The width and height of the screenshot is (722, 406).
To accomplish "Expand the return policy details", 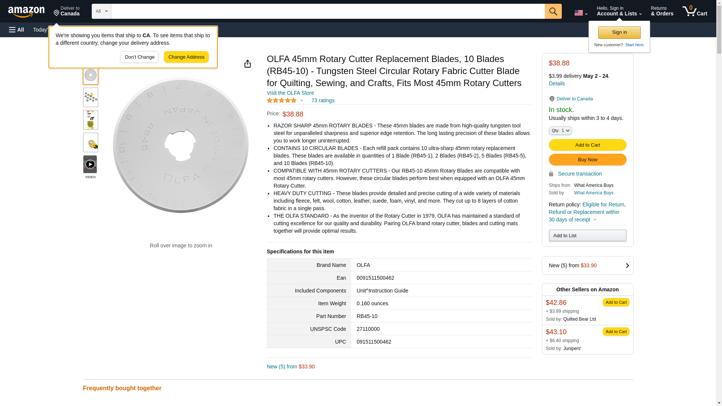I will coord(595,220).
